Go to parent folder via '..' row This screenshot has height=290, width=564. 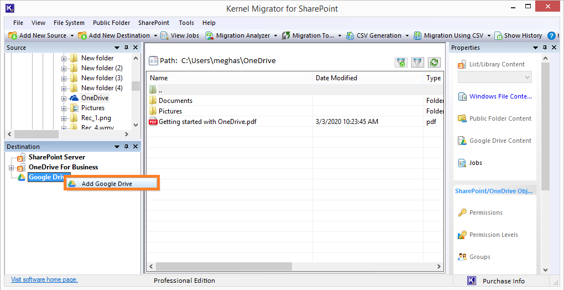coord(295,90)
